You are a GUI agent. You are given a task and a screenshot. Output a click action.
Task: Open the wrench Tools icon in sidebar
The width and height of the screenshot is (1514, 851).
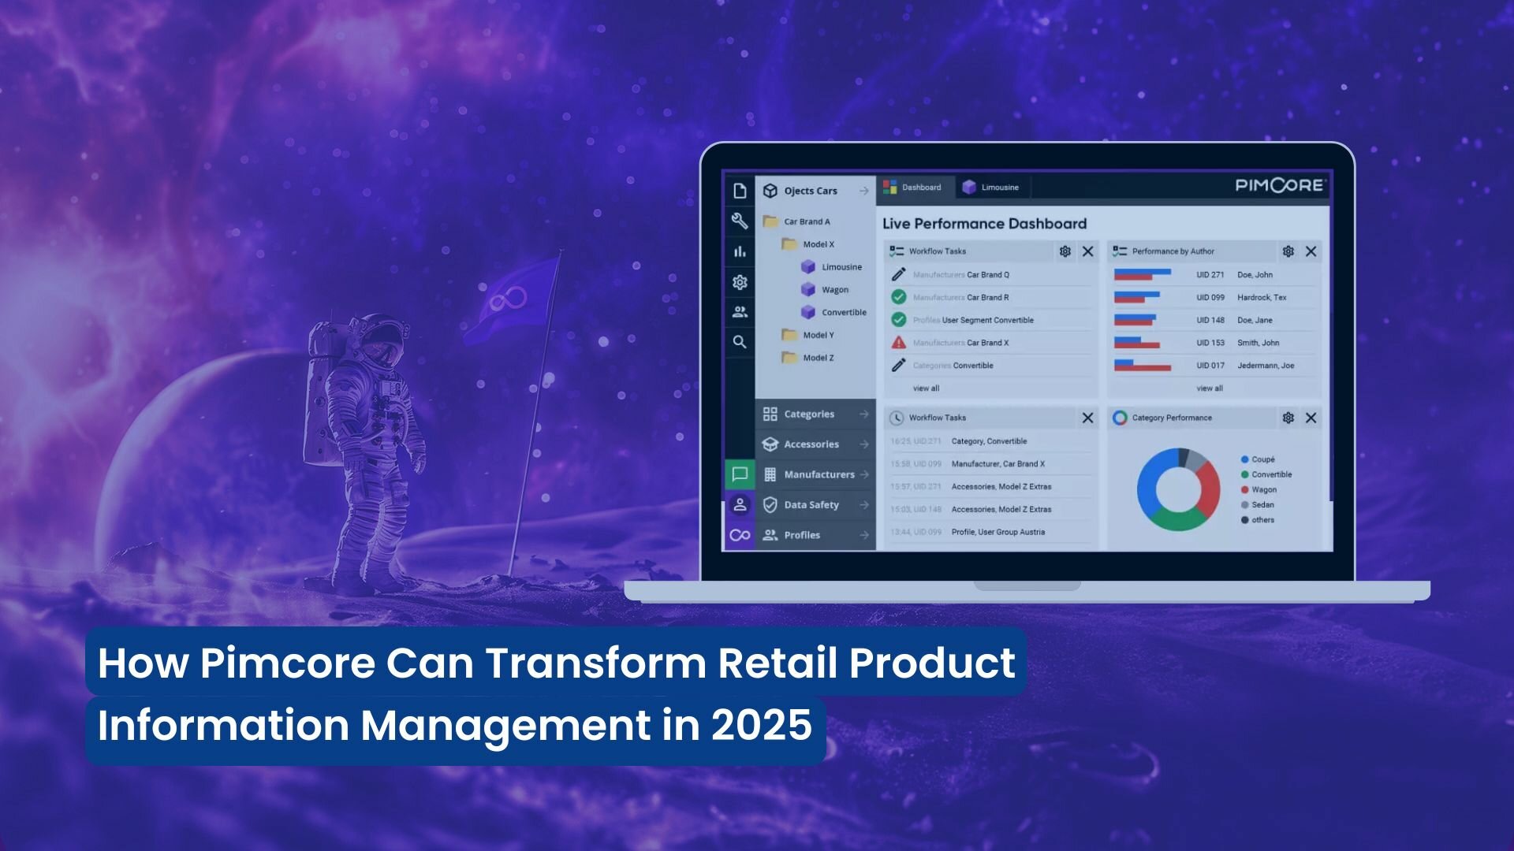[740, 221]
